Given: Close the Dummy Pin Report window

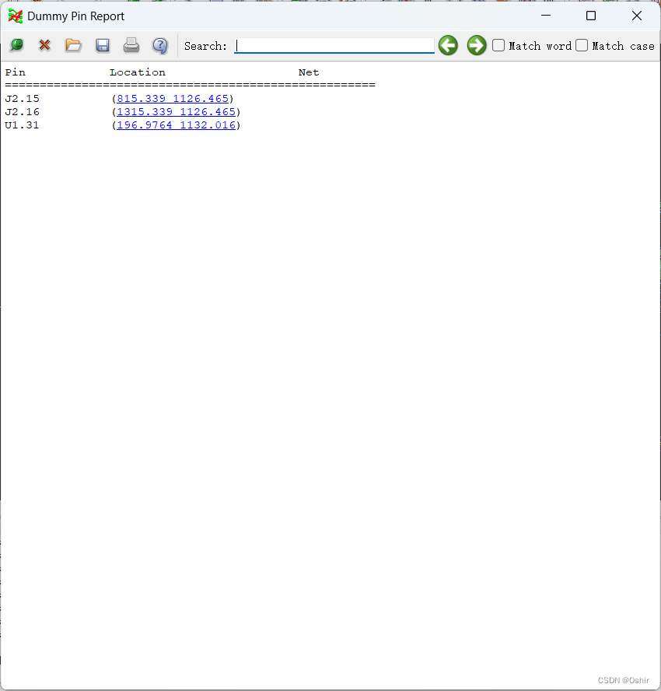Looking at the screenshot, I should [636, 16].
